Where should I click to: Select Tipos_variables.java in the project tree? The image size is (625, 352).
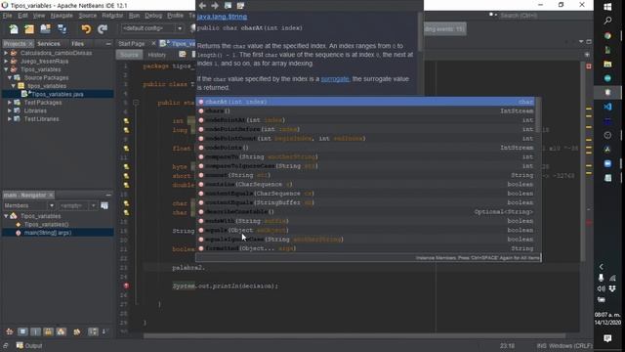coord(58,94)
